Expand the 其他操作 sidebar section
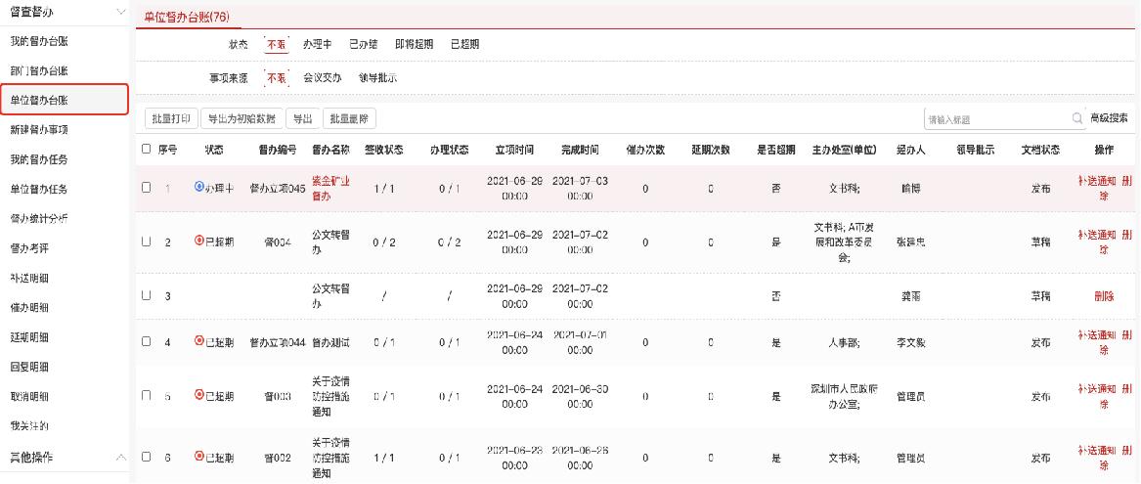Viewport: 1141px width, 484px height. coord(121,457)
